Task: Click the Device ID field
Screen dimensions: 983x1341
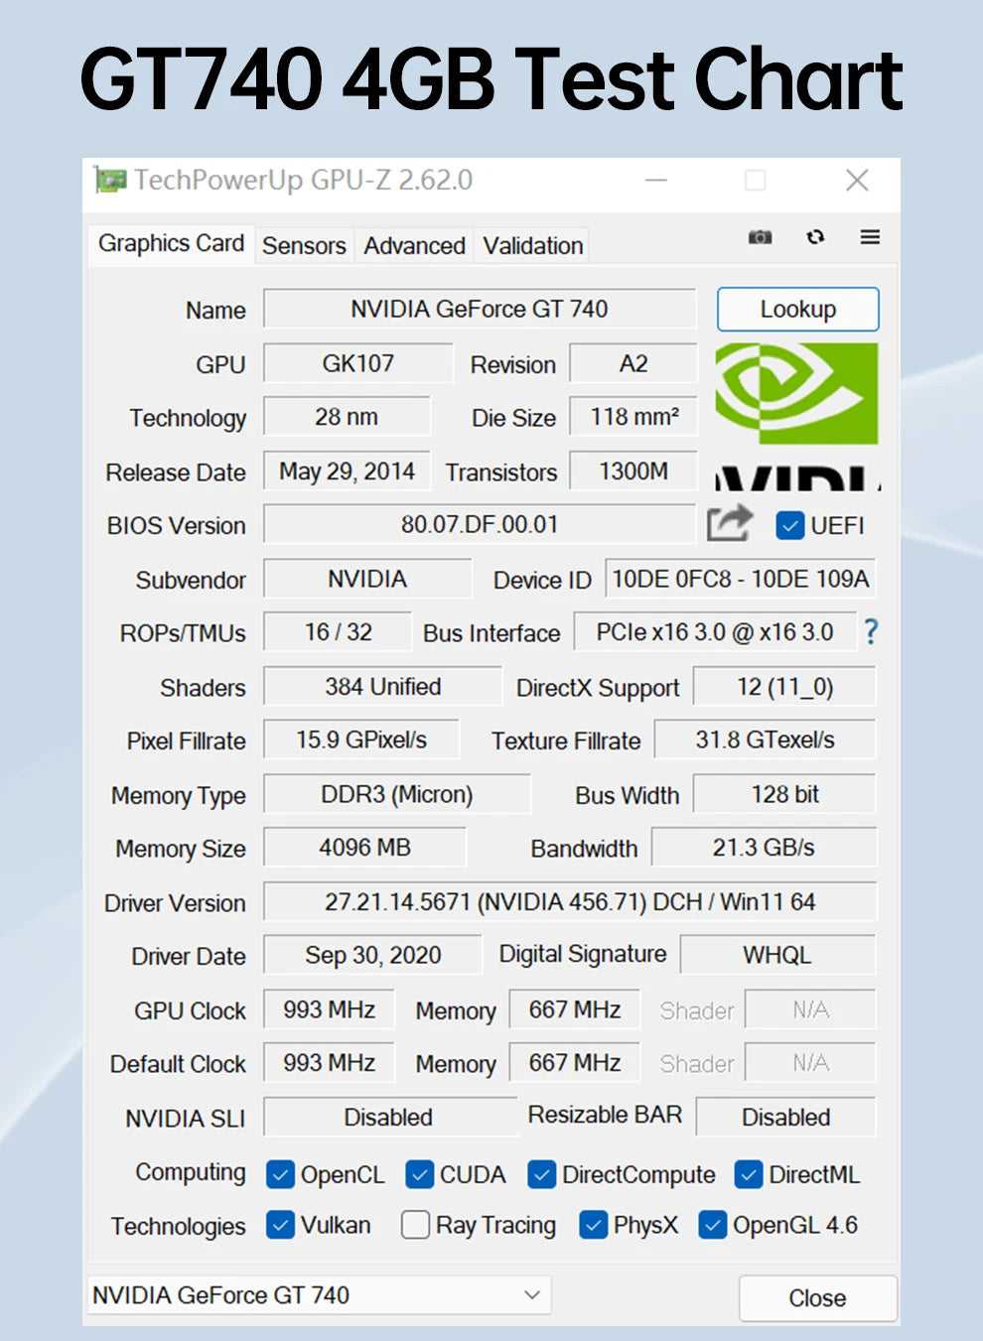Action: coord(741,580)
